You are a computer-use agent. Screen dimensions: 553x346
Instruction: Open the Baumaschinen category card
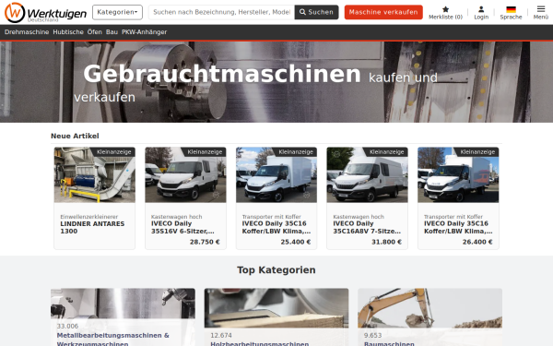429,317
